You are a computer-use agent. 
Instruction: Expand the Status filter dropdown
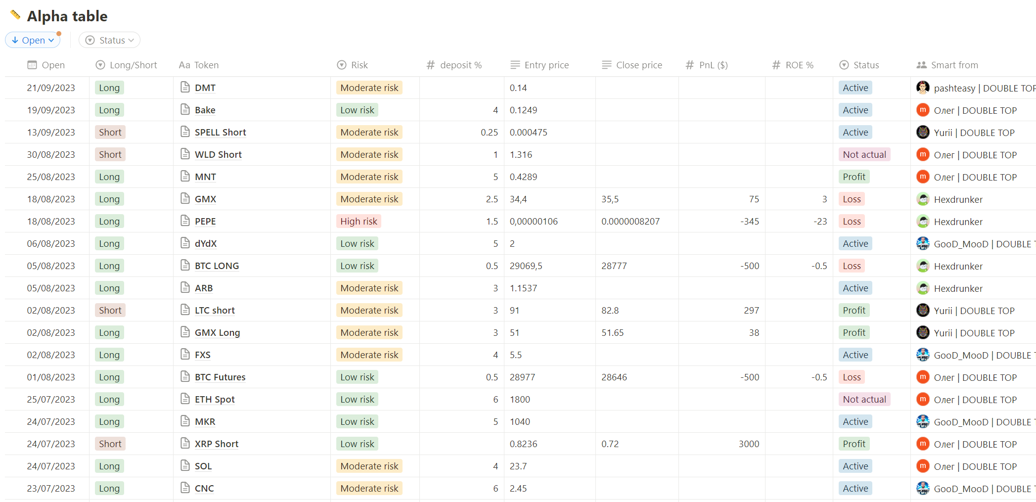pyautogui.click(x=109, y=40)
